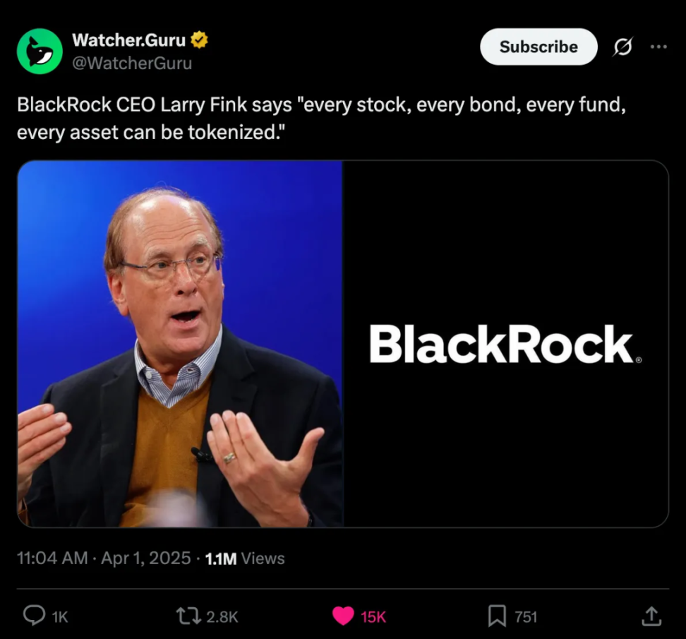The width and height of the screenshot is (686, 639).
Task: Open the Watcher.Guru display name link
Action: [129, 40]
